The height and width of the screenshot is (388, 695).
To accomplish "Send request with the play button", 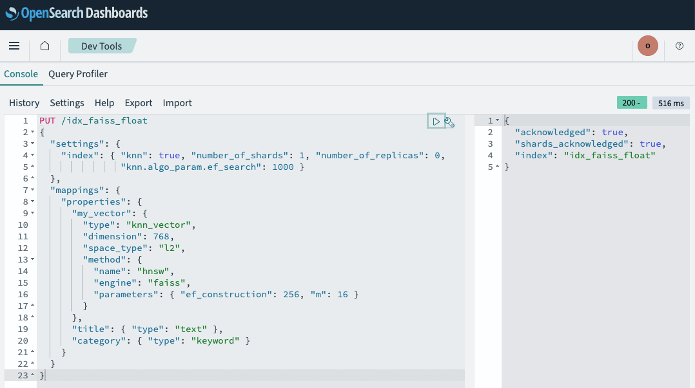I will (436, 121).
